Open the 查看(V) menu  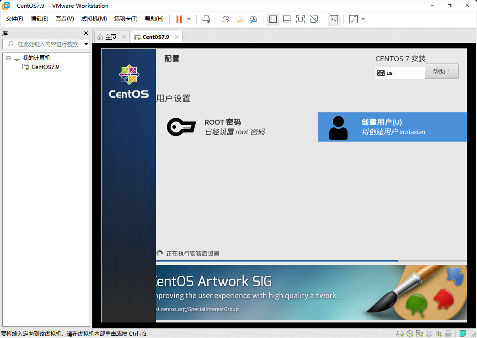[x=64, y=19]
